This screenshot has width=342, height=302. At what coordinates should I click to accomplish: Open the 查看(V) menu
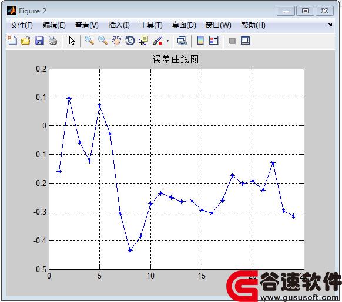(87, 25)
